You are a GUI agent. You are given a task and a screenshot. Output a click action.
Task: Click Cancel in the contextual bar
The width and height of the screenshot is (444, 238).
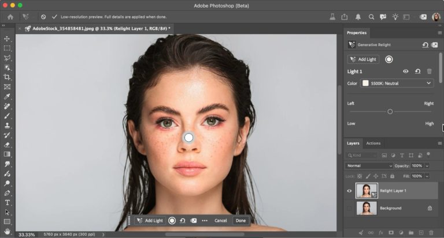pos(221,221)
